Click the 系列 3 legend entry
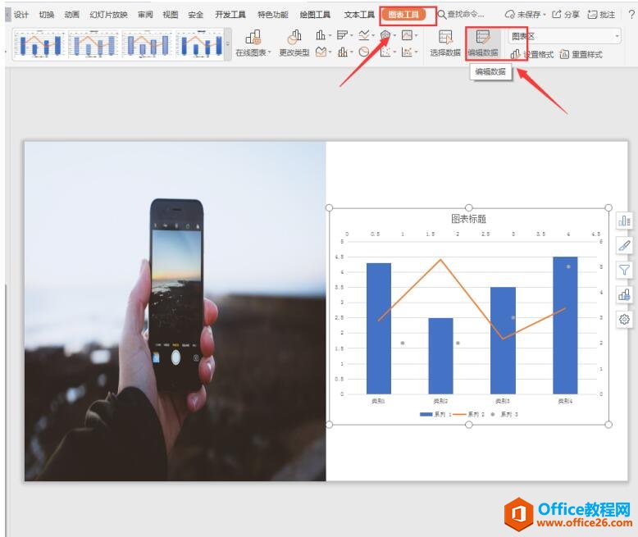This screenshot has width=638, height=537. tap(504, 414)
